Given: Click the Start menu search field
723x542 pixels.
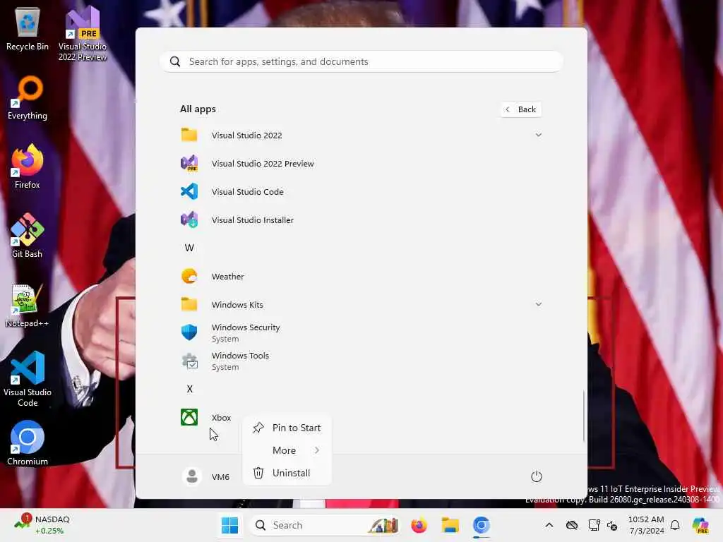Looking at the screenshot, I should coord(361,62).
